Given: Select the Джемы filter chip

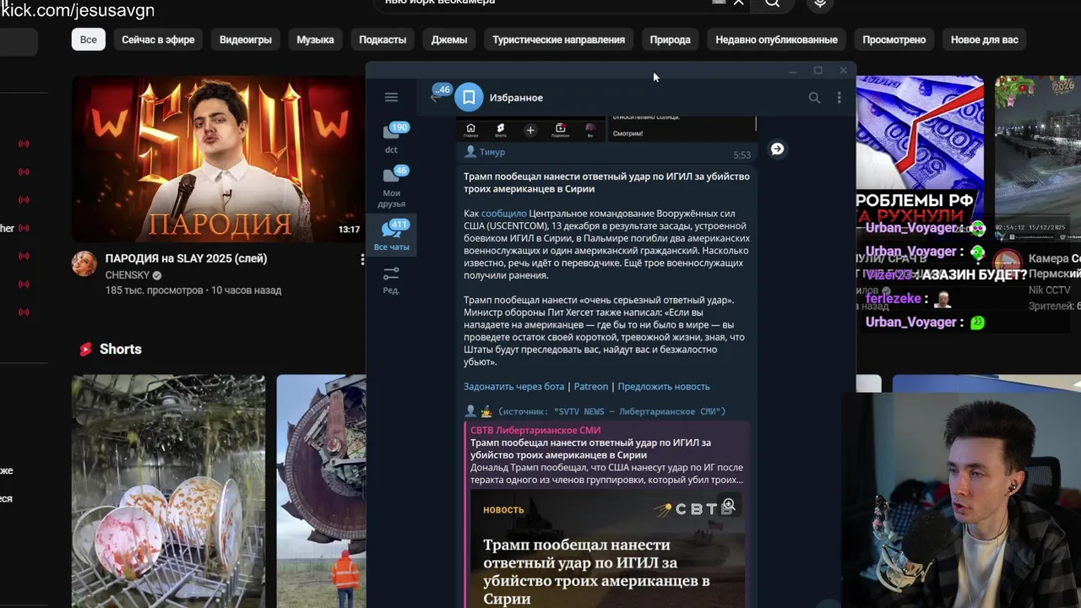Looking at the screenshot, I should tap(449, 40).
